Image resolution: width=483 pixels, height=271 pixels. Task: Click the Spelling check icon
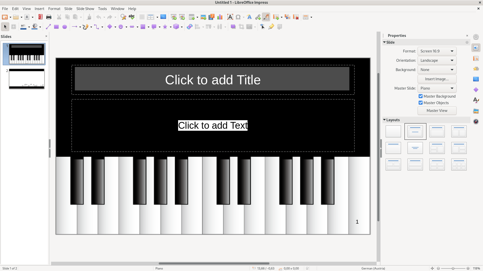(132, 17)
